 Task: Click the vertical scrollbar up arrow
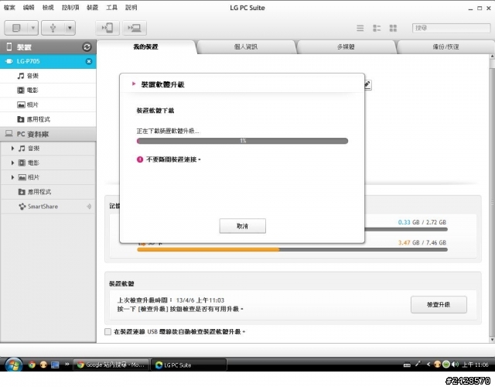pos(492,57)
